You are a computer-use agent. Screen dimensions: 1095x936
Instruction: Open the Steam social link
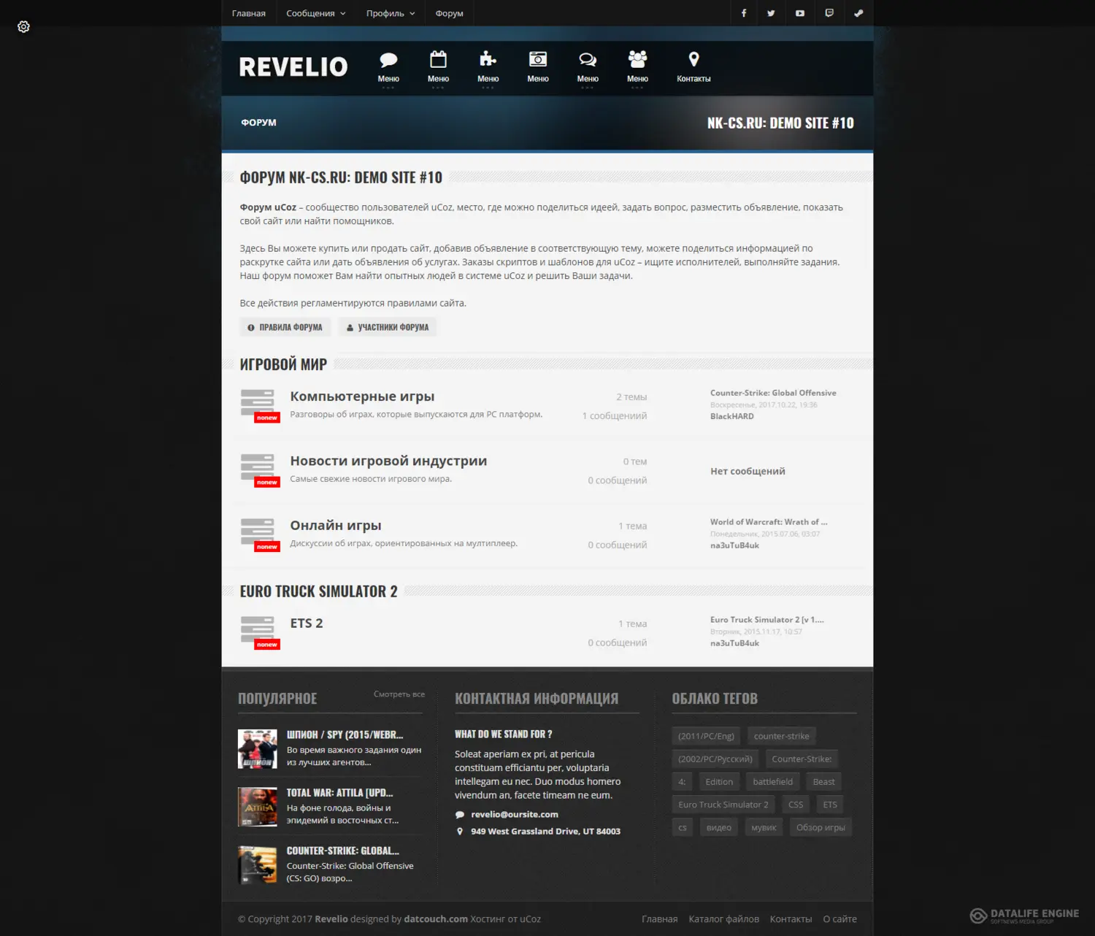point(858,13)
